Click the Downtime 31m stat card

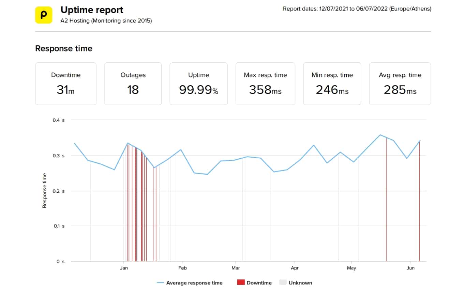coord(66,84)
